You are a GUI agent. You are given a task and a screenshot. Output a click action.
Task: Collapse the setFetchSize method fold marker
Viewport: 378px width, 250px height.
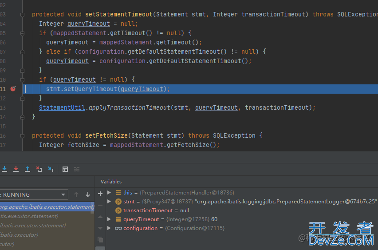23,136
